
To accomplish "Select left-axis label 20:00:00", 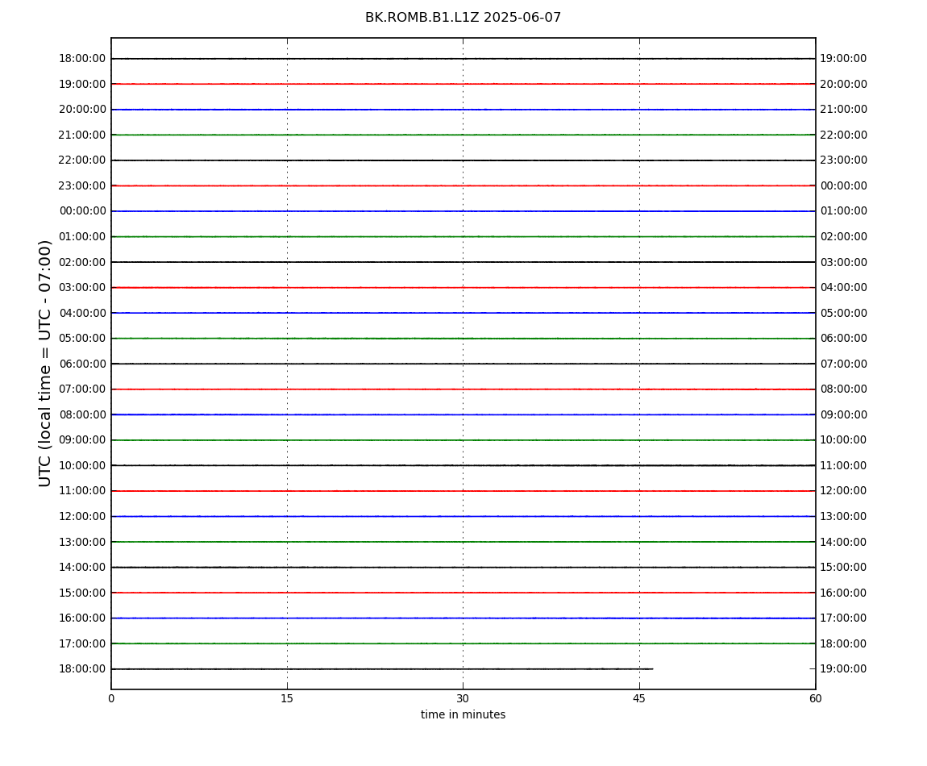I will (82, 110).
